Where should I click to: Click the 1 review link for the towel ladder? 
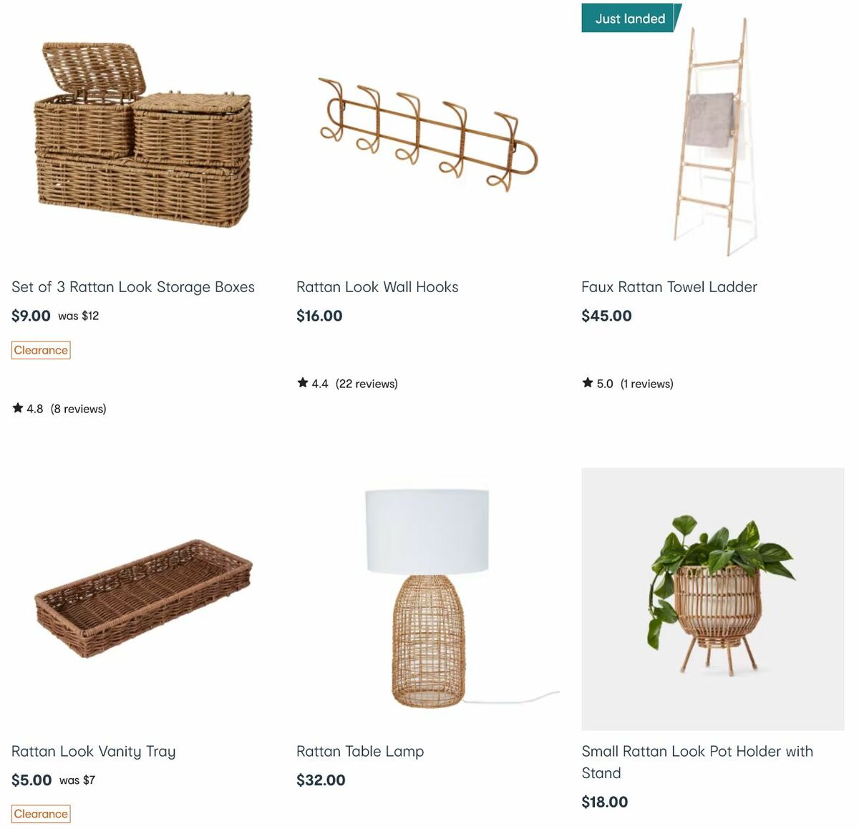tap(647, 383)
